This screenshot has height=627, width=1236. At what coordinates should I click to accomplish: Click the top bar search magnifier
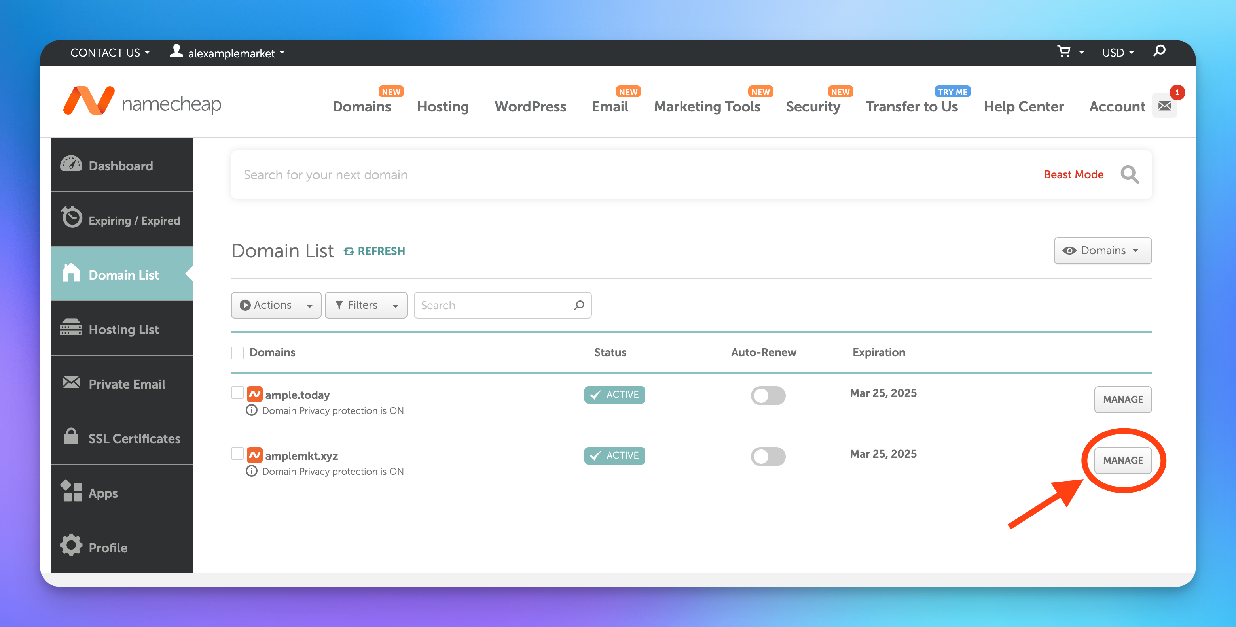(x=1159, y=51)
